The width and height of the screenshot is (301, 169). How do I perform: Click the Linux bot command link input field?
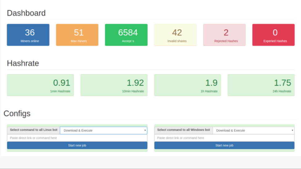coord(77,138)
